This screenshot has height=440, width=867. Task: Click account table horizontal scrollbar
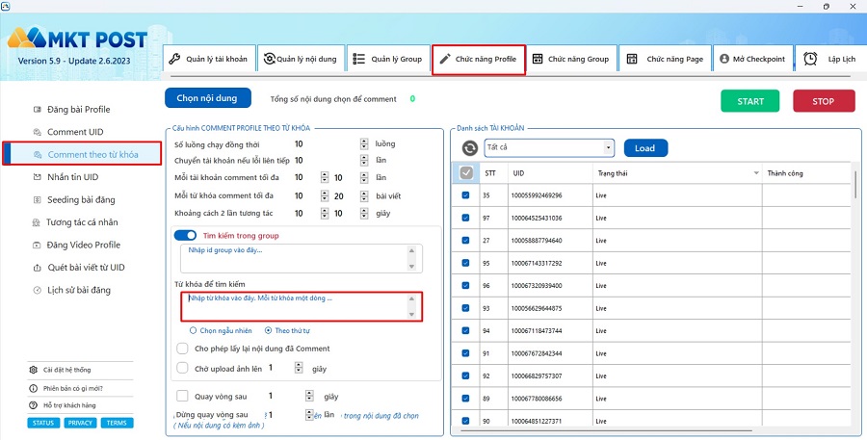607,429
